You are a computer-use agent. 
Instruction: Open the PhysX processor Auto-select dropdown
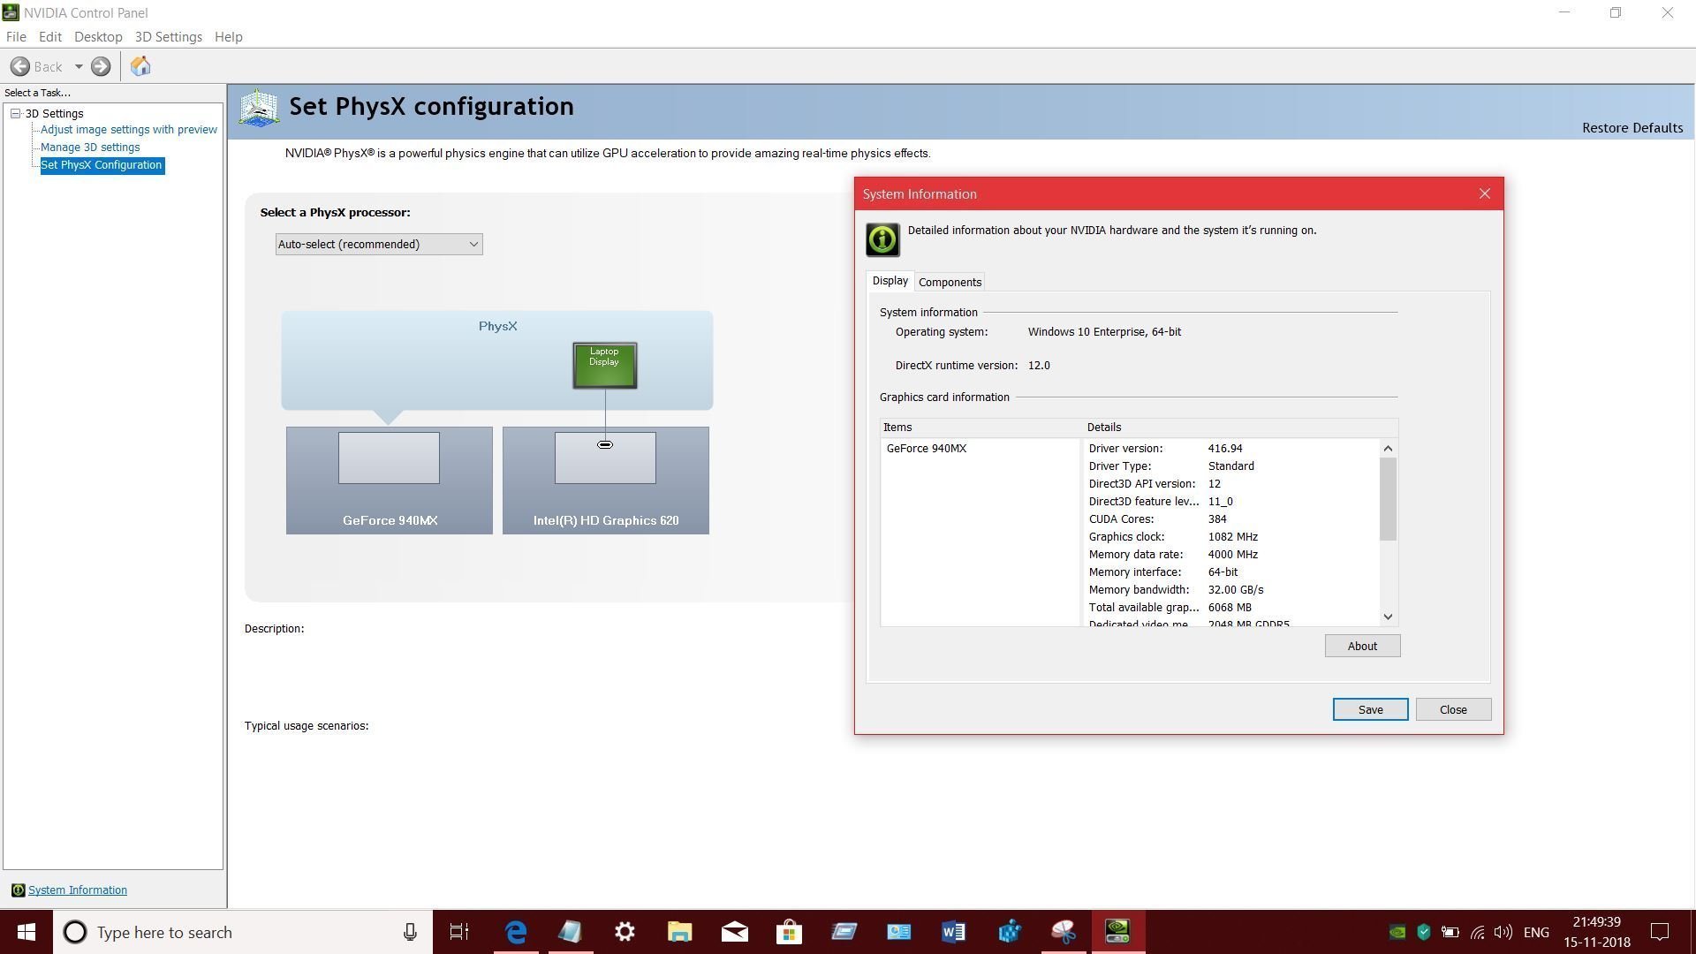[379, 245]
